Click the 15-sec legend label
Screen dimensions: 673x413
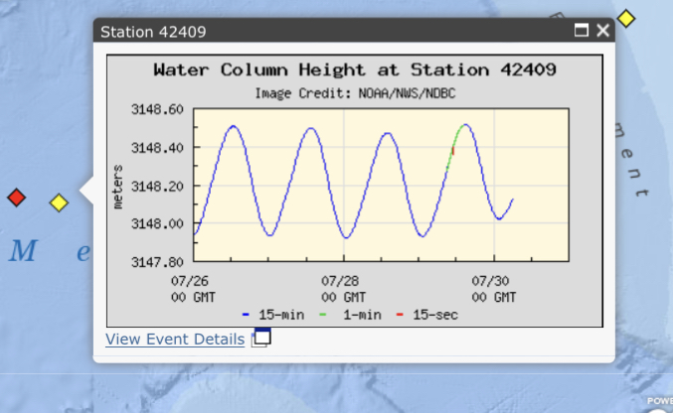[435, 316]
